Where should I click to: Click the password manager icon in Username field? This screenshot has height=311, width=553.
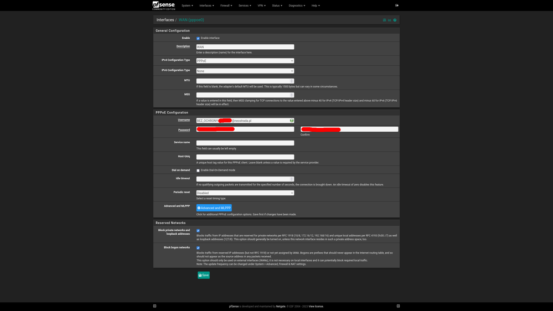pyautogui.click(x=292, y=121)
